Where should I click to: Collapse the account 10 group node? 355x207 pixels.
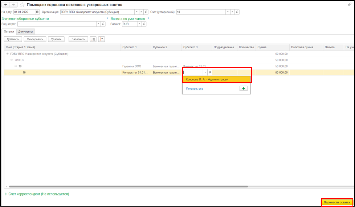tap(16, 66)
